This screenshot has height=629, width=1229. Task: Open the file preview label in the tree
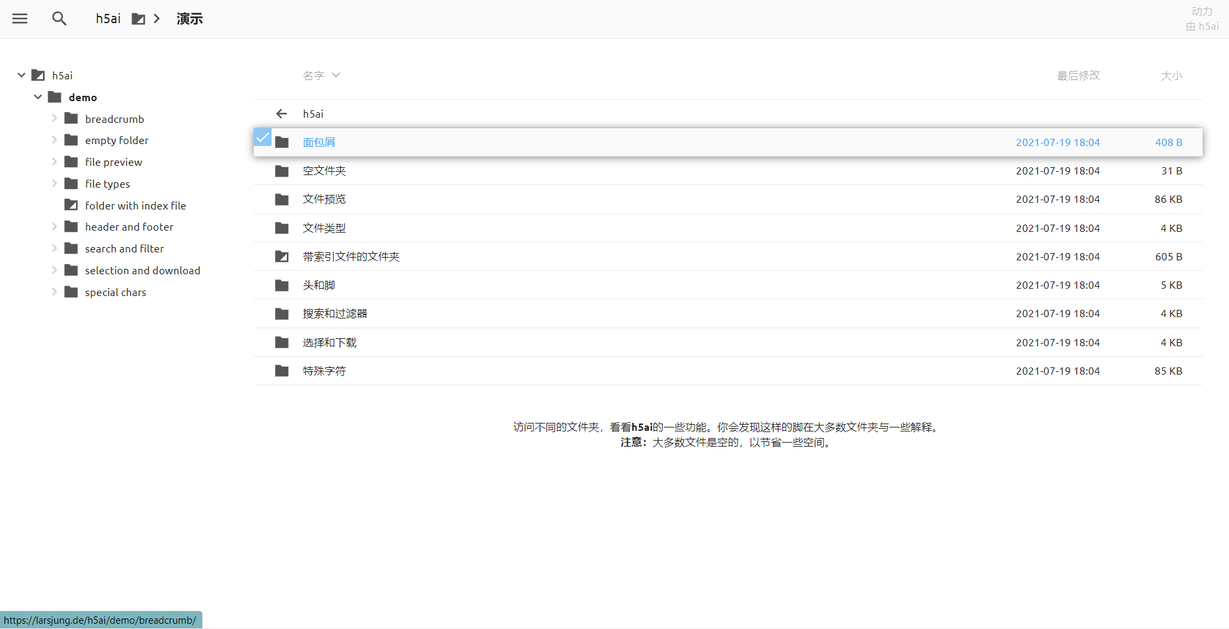tap(114, 162)
